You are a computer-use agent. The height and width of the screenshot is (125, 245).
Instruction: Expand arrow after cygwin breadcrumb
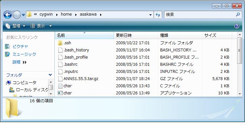pos(57,15)
